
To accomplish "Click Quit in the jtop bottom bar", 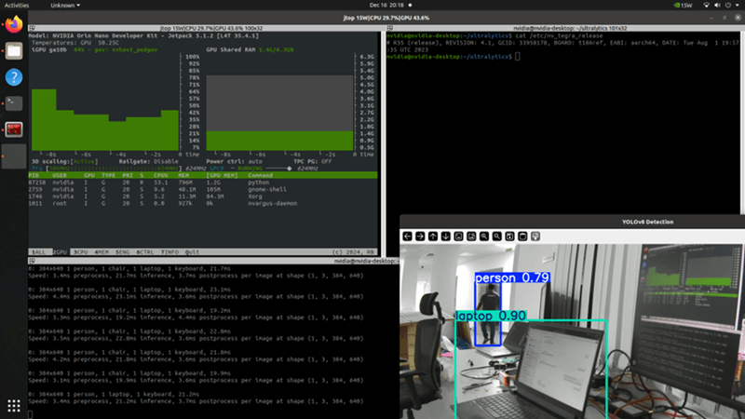I will pyautogui.click(x=191, y=252).
